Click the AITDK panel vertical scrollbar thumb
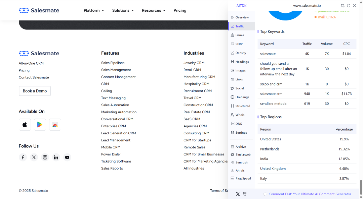This screenshot has height=199, width=363. coord(361,188)
